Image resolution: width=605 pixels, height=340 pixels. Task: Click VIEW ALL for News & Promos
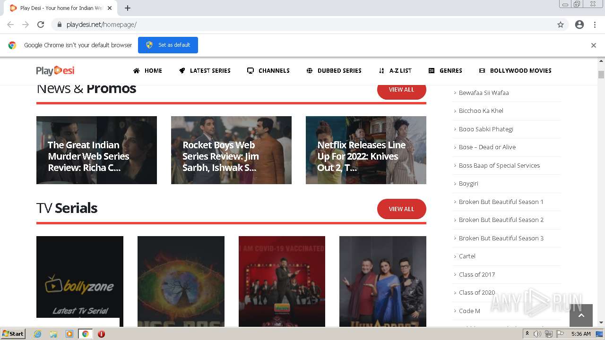[401, 90]
